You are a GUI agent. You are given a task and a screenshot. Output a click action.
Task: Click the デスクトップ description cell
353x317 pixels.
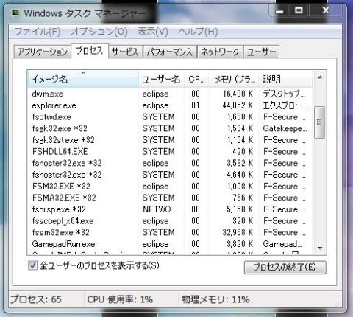284,94
